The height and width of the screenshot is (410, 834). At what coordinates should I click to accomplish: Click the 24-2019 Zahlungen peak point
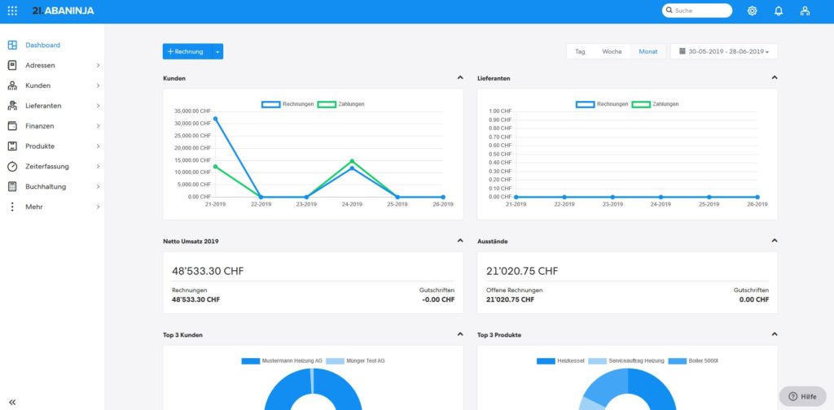click(x=352, y=161)
